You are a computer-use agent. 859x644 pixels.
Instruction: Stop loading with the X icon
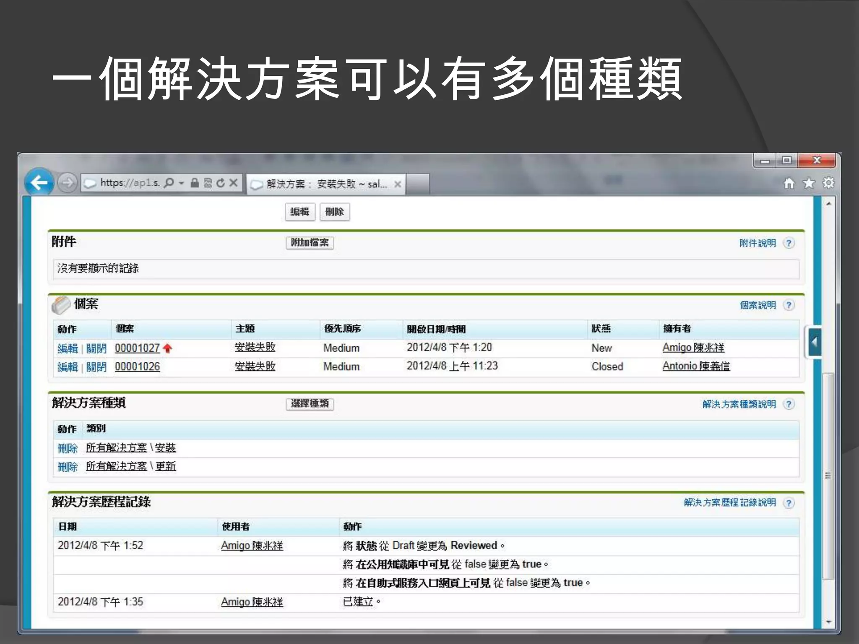234,183
